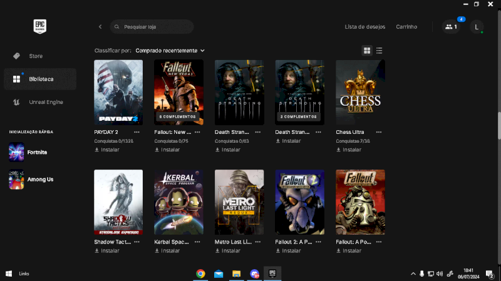Open Fallout 2 more options menu
The width and height of the screenshot is (501, 281).
[x=318, y=242]
